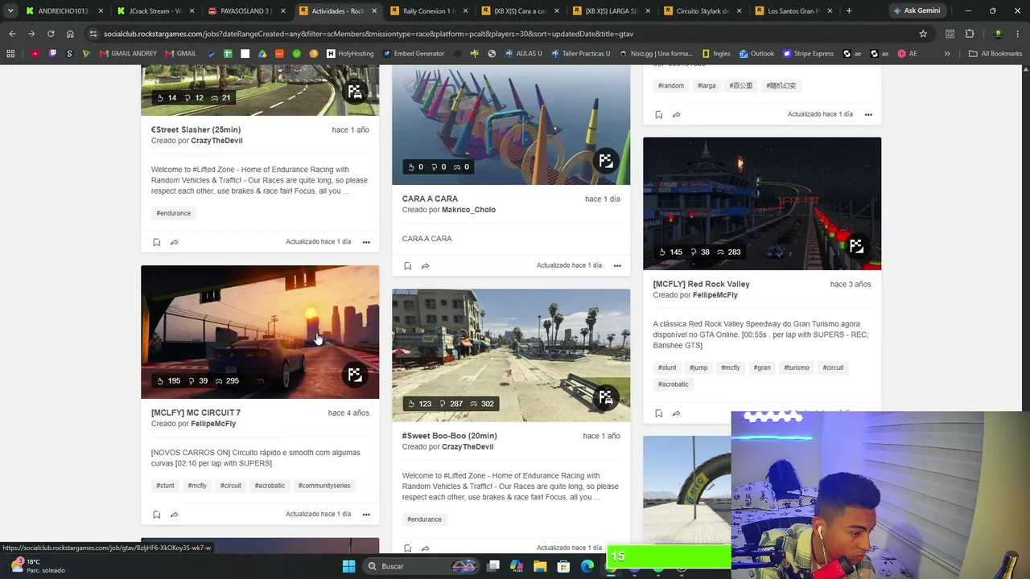This screenshot has width=1030, height=579.
Task: Select the #random tag
Action: click(671, 85)
